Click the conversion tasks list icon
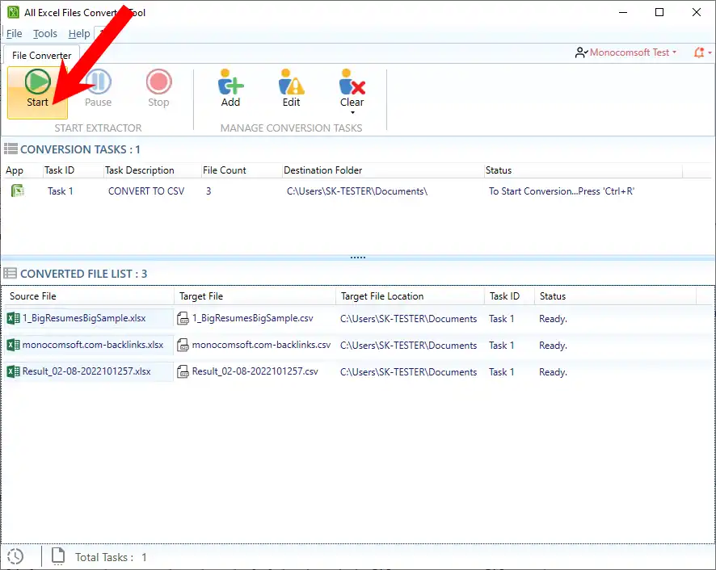The image size is (716, 570). point(11,149)
